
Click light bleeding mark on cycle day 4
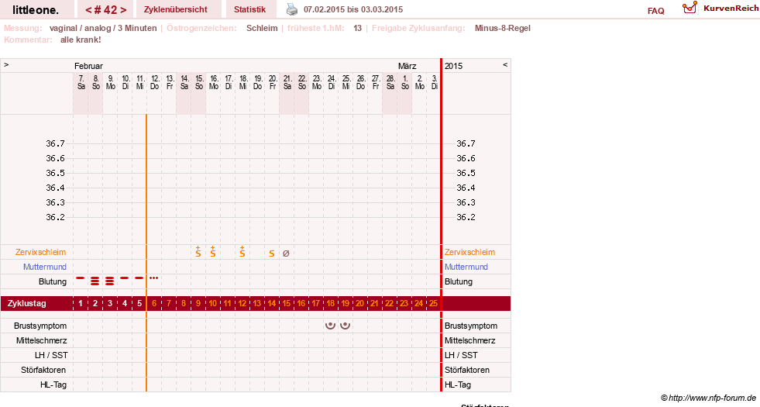click(125, 278)
